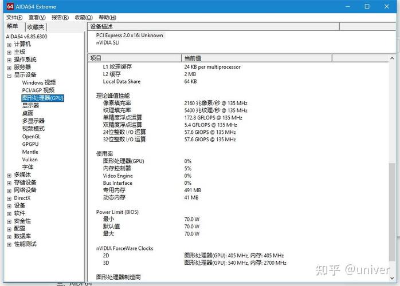Expand the 计算机 tree node
400x286 pixels.
point(9,45)
